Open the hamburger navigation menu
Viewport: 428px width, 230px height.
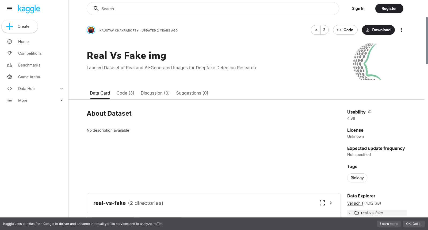pos(10,9)
